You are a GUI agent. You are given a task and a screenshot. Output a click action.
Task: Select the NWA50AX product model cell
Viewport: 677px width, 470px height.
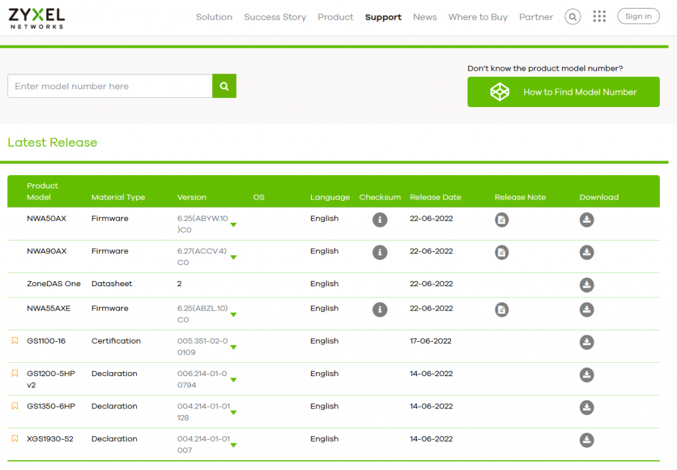47,218
